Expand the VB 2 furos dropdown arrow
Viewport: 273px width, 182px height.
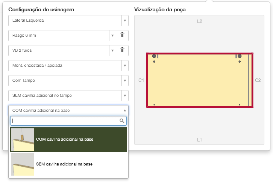112,50
